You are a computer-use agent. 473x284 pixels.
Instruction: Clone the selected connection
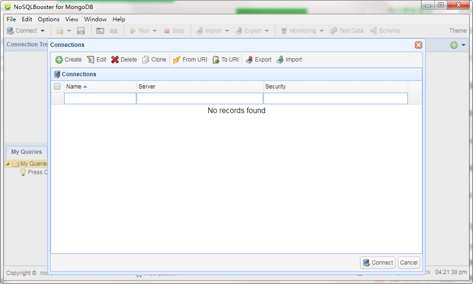(x=154, y=60)
